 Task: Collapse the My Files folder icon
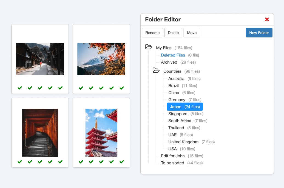pyautogui.click(x=149, y=47)
